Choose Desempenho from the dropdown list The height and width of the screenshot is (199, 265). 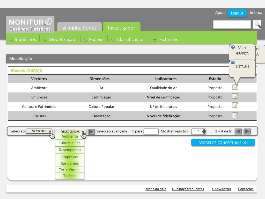(70, 150)
